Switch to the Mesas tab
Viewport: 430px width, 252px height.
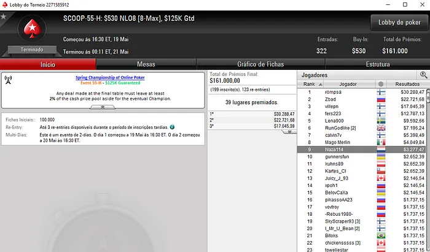[146, 64]
